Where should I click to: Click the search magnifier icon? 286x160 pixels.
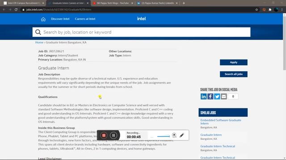(38, 32)
